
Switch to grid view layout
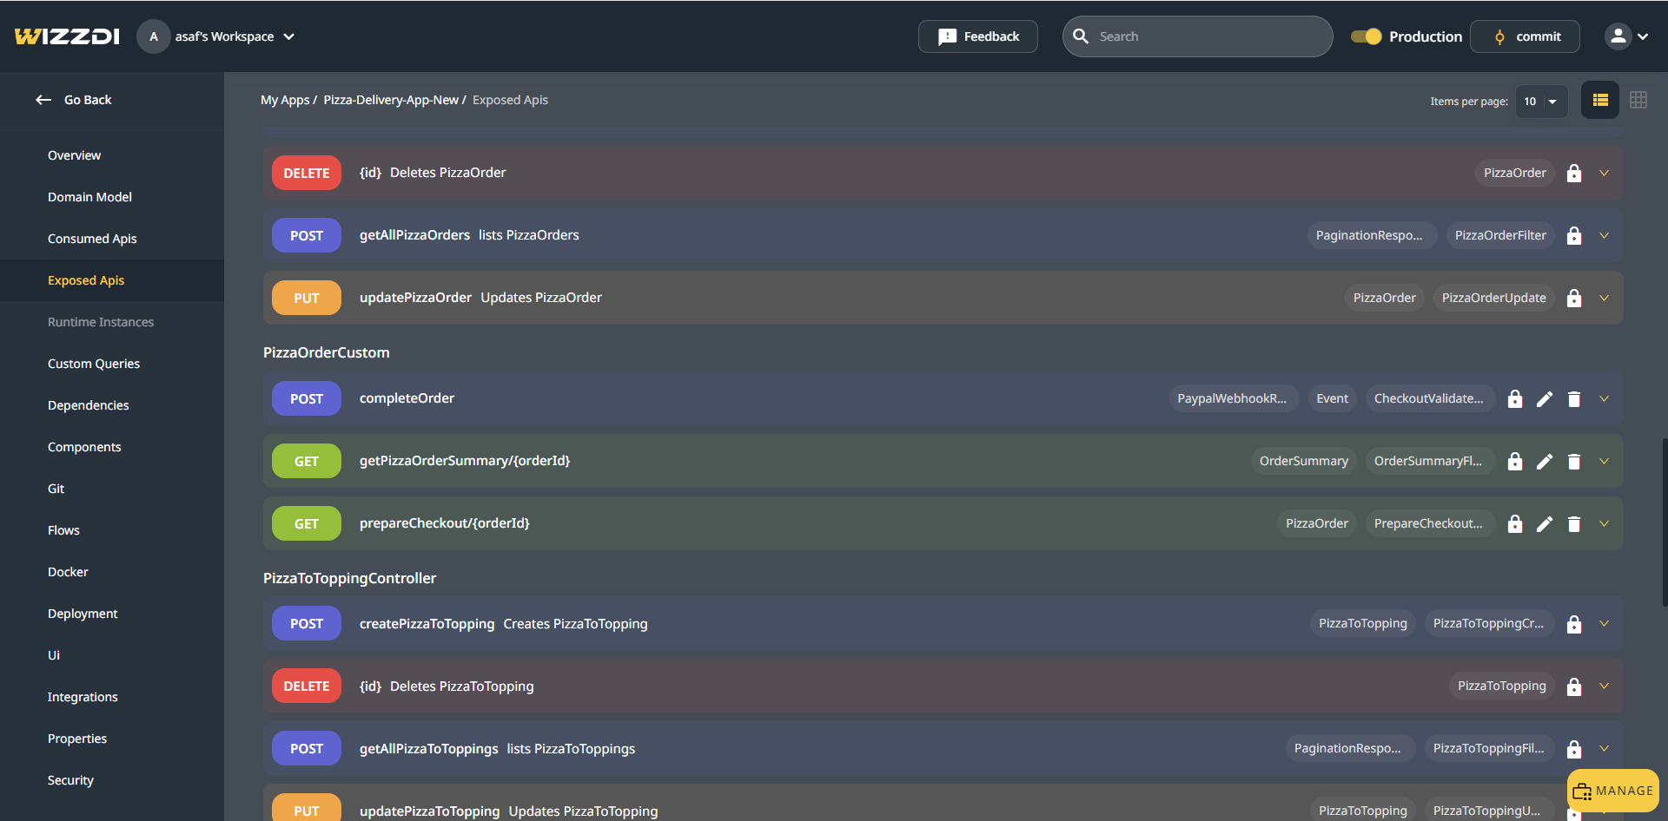click(1638, 101)
